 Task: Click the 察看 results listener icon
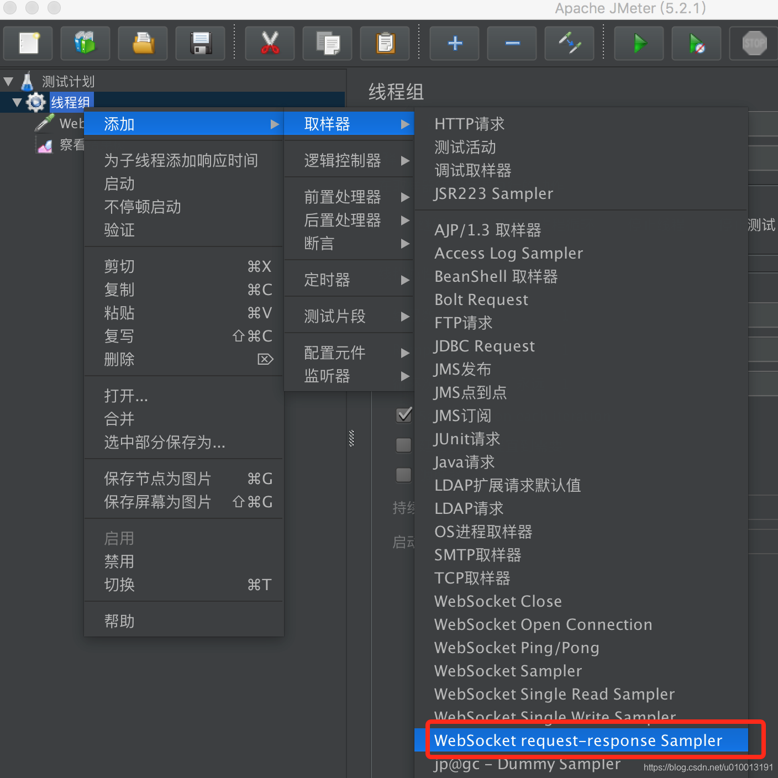pyautogui.click(x=45, y=145)
